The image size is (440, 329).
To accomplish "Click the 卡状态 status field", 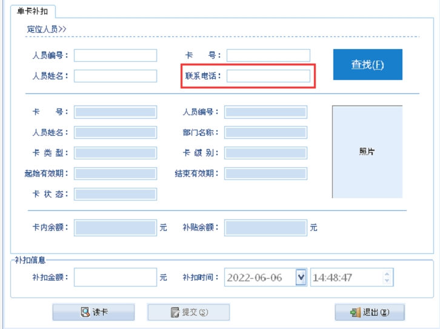I will click(115, 194).
